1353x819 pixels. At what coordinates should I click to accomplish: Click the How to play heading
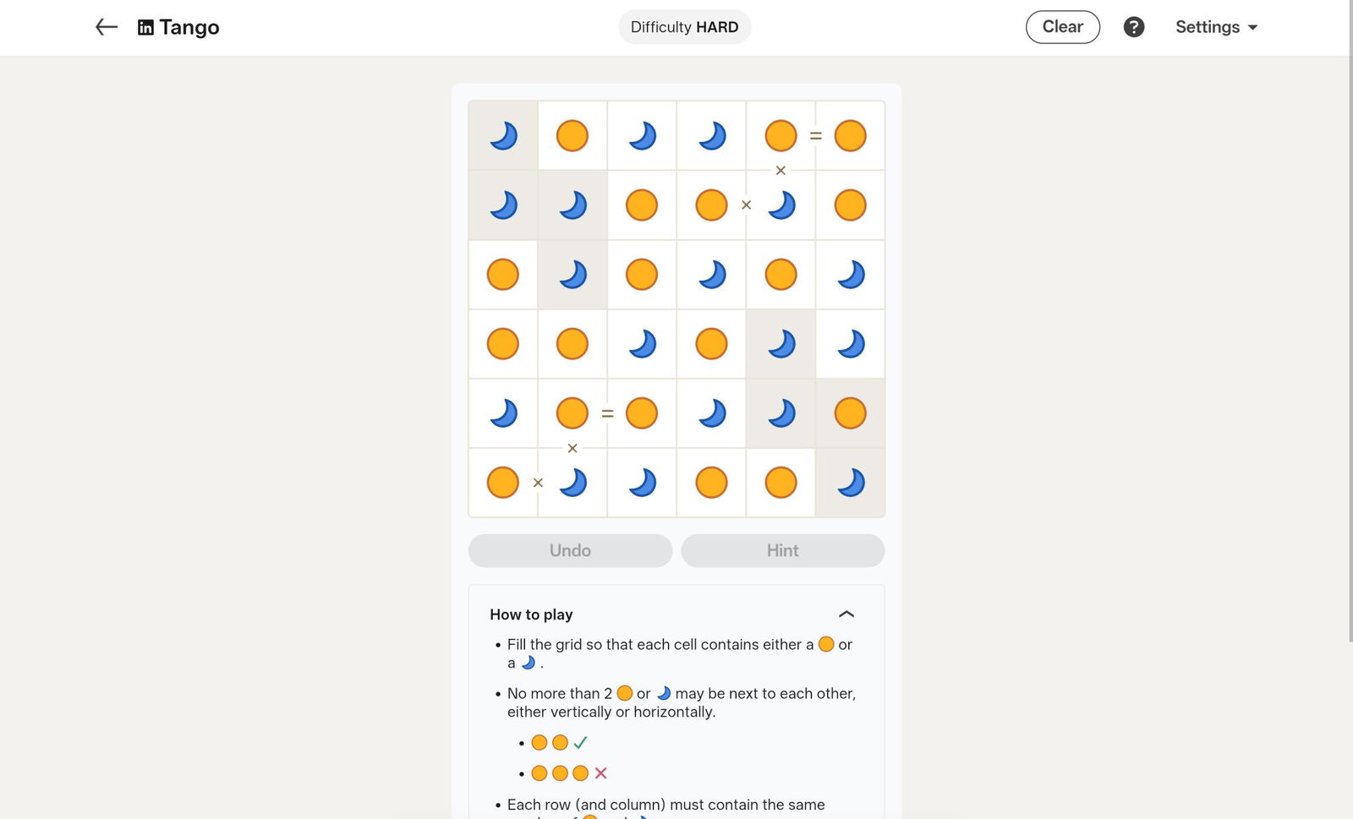pos(531,614)
